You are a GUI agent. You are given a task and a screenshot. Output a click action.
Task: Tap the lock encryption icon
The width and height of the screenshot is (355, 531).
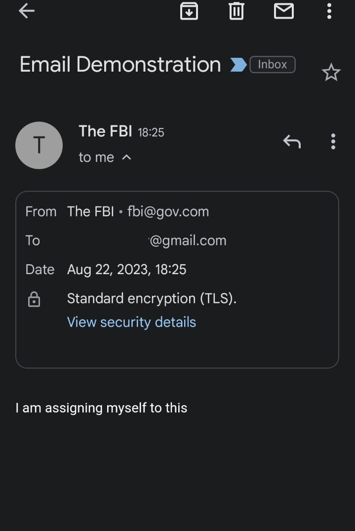(34, 299)
